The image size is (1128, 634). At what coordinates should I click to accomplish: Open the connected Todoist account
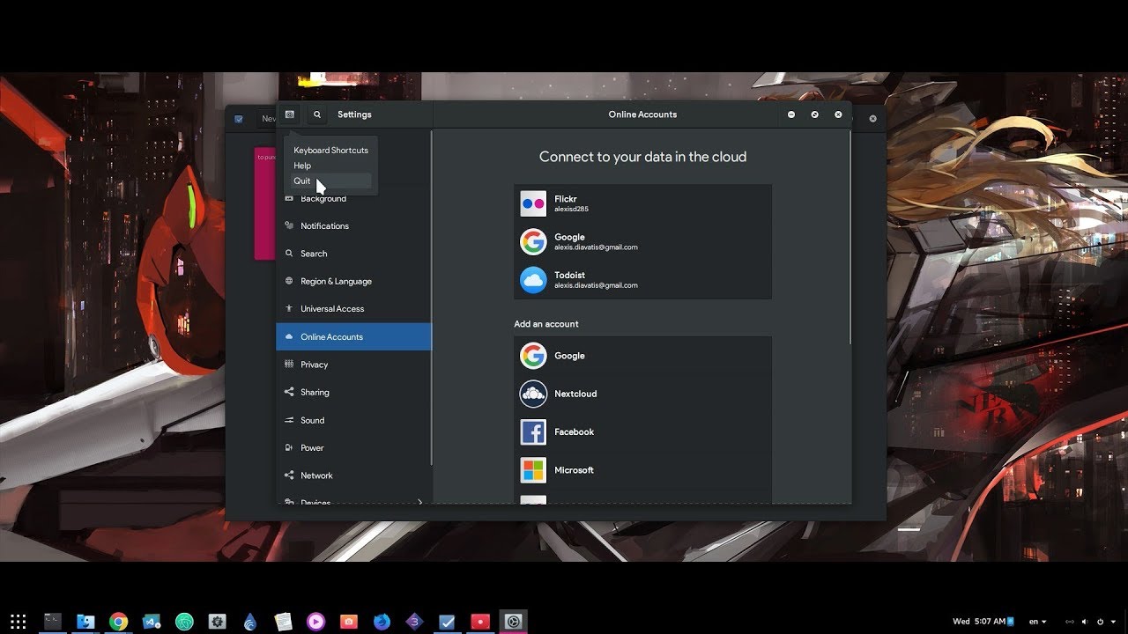[642, 280]
